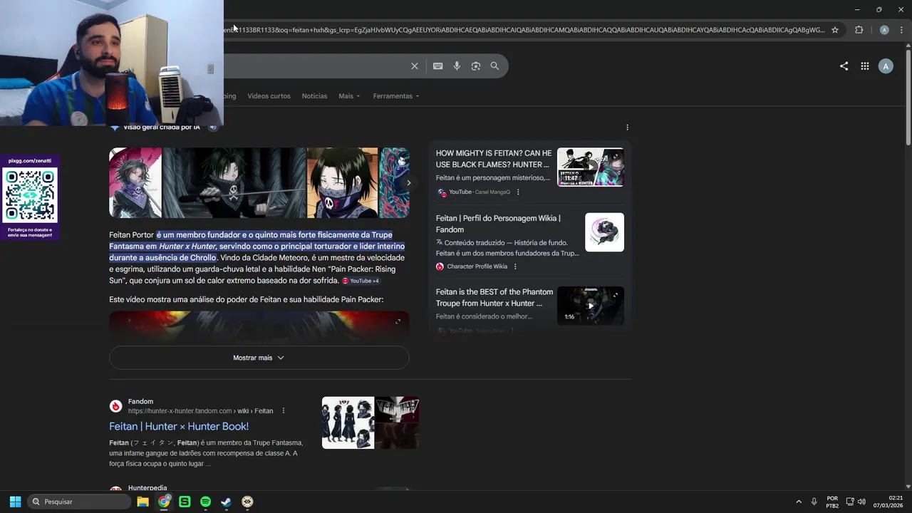Click the share icon near Google apps
This screenshot has height=513, width=912.
tap(844, 66)
